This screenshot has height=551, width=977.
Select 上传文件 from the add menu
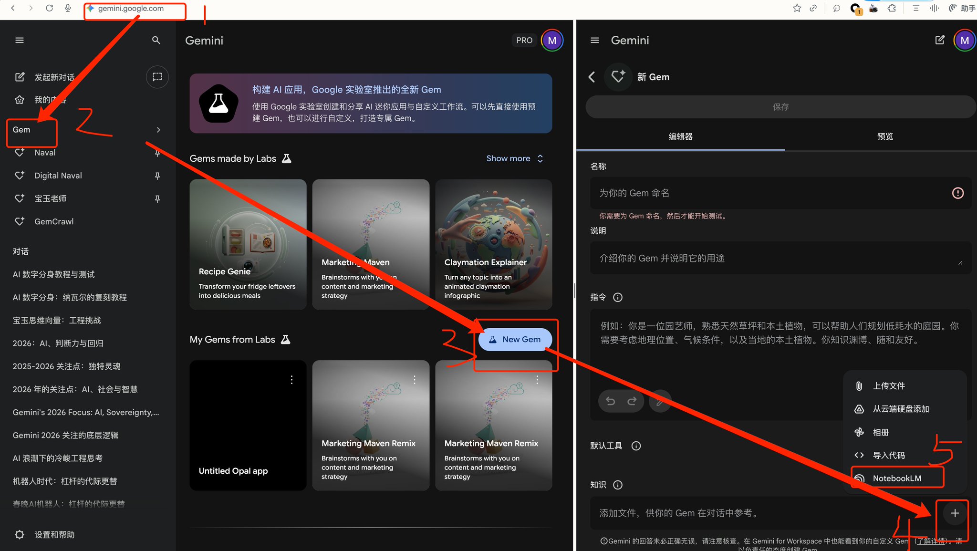905,386
